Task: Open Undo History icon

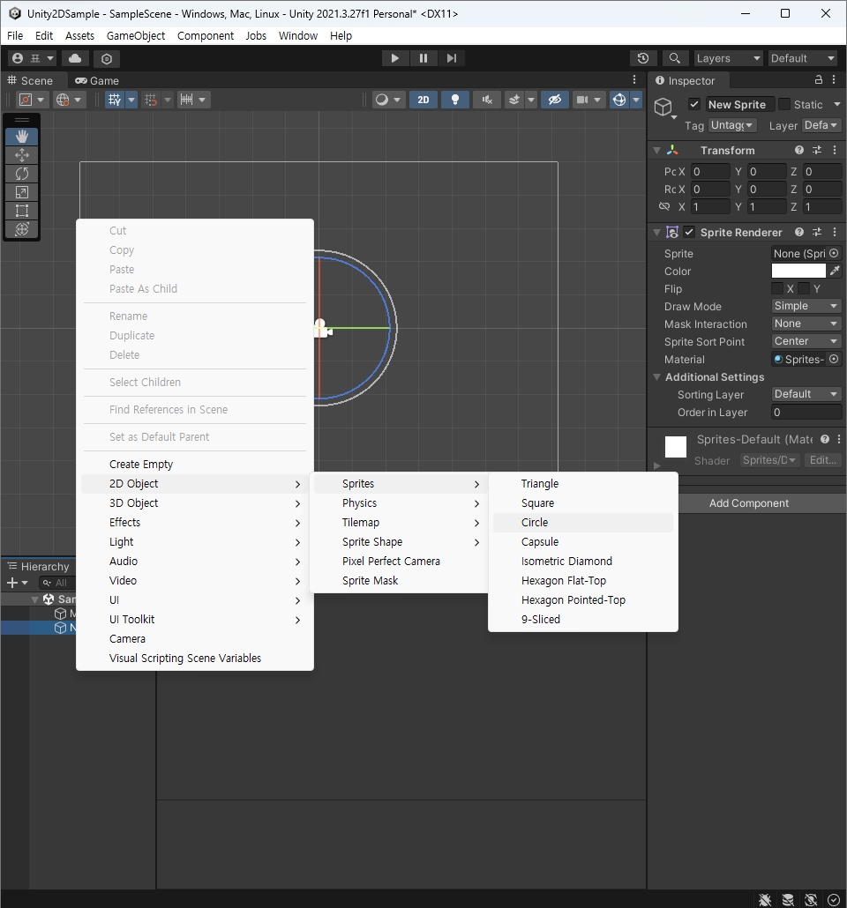Action: (643, 58)
